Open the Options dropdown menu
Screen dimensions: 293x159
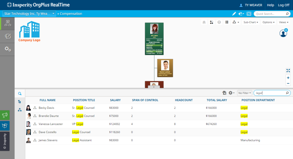click(x=268, y=22)
